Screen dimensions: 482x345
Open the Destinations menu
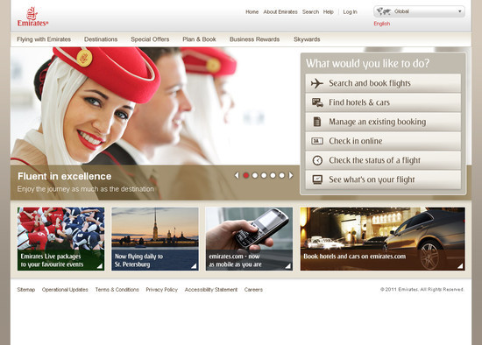click(101, 39)
